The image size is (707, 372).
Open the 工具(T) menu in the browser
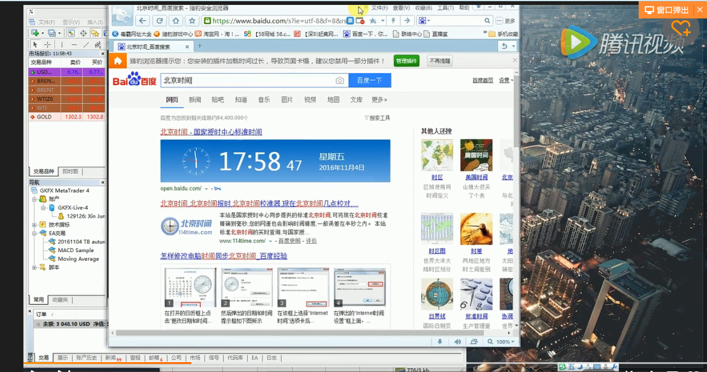click(x=445, y=8)
